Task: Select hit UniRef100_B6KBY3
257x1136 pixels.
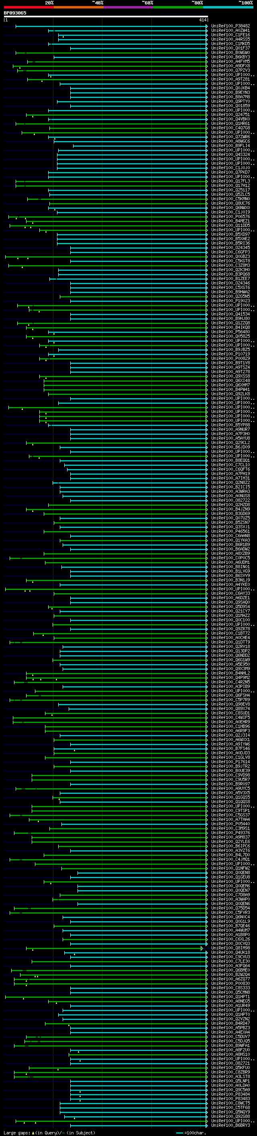Action: pos(230,57)
